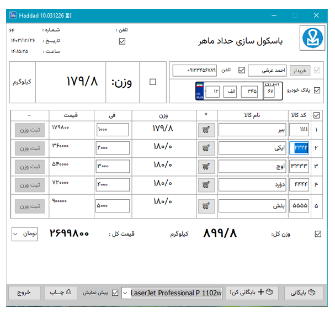Click the product code field ۴۴۴۴
Viewport: 335px width, 319px height.
coord(299,184)
